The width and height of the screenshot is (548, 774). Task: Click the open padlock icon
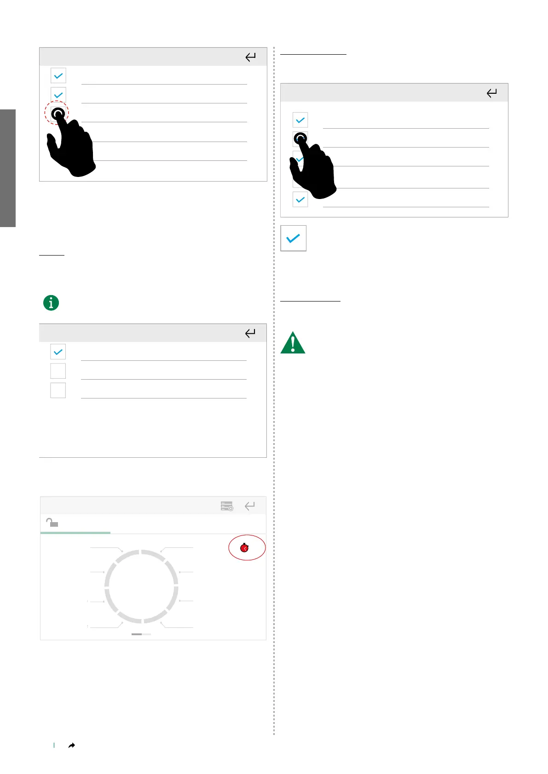52,522
